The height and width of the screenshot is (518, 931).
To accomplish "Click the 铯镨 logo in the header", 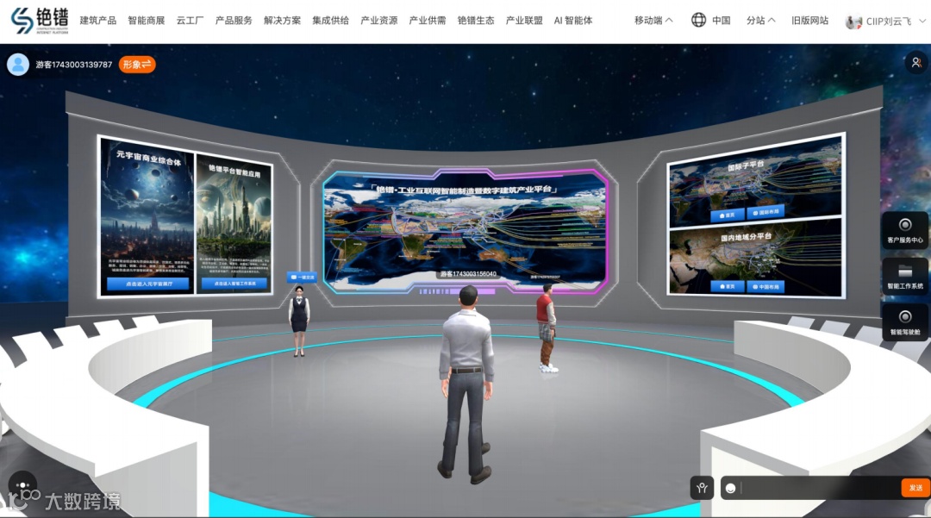I will (x=40, y=21).
